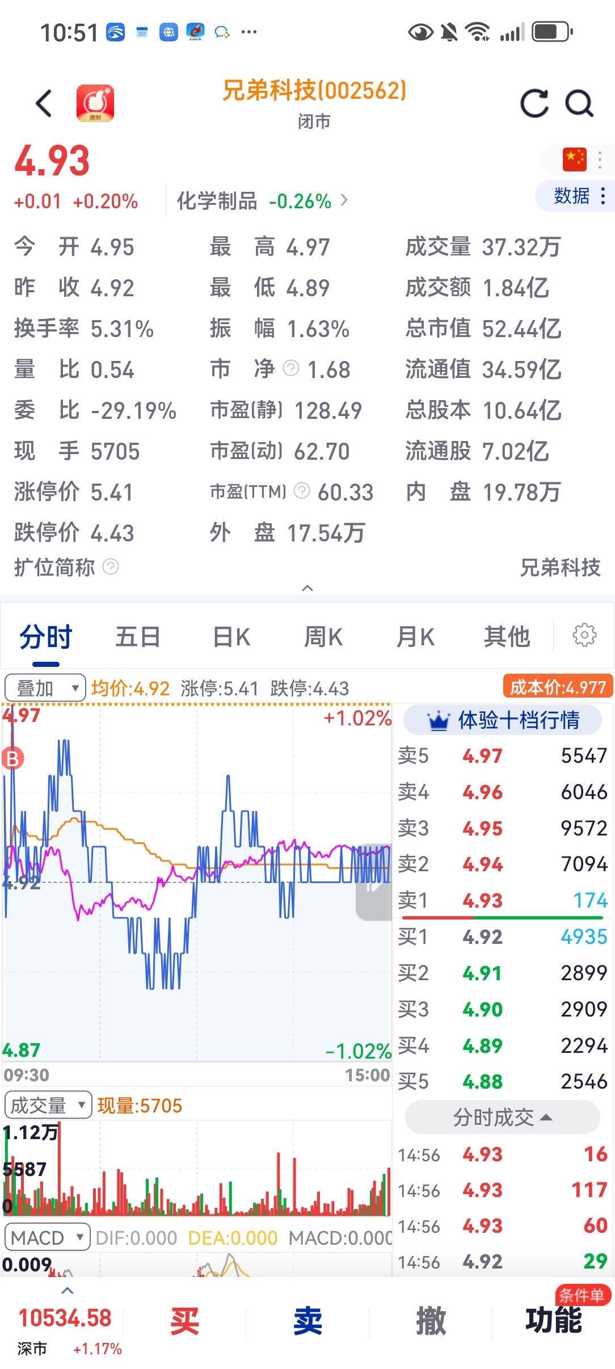Viewport: 615px width, 1369px height.
Task: Expand the 化学制品 sector chevron
Action: 344,200
